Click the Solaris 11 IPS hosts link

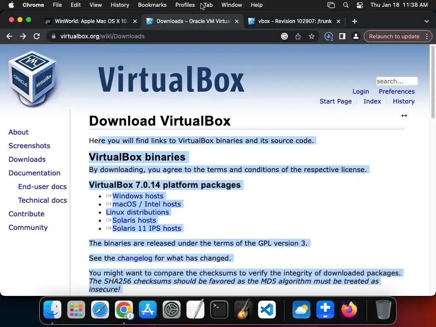[x=146, y=228]
